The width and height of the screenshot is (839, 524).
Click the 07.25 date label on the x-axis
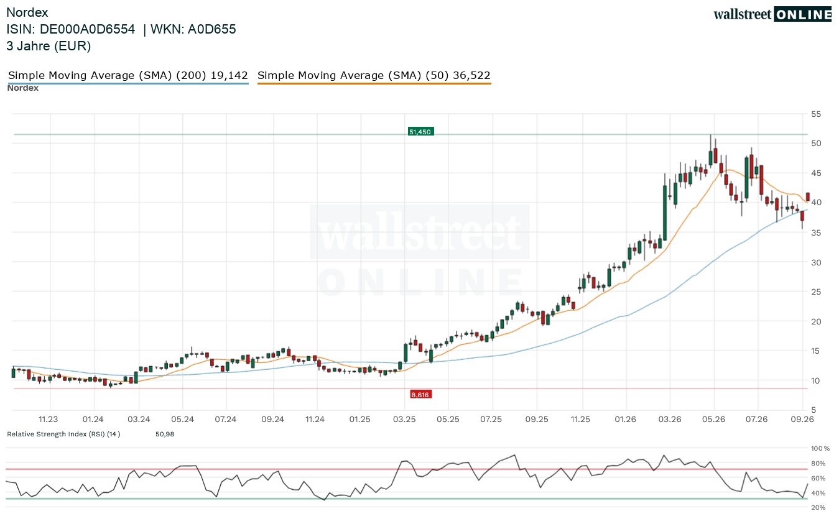click(x=491, y=420)
